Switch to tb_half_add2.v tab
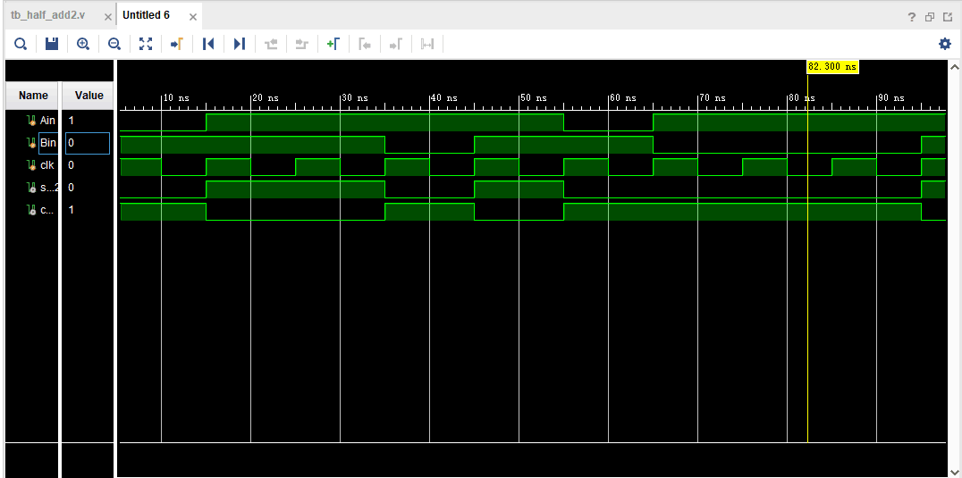This screenshot has width=962, height=478. pyautogui.click(x=47, y=15)
